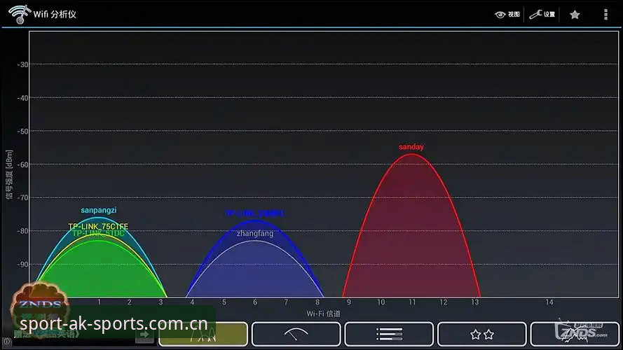
Task: Click channel 14 on the Wi-Fi axis
Action: (549, 302)
